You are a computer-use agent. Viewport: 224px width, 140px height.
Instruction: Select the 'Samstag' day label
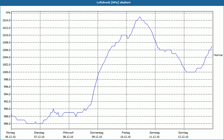point(155,133)
